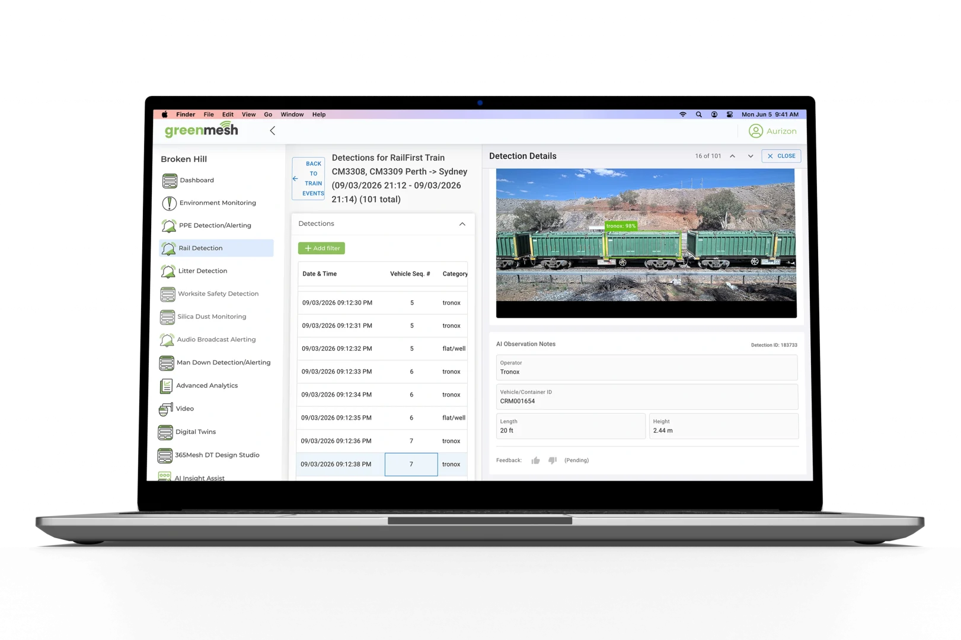Open the Apple menu icon
The height and width of the screenshot is (640, 961).
point(164,114)
